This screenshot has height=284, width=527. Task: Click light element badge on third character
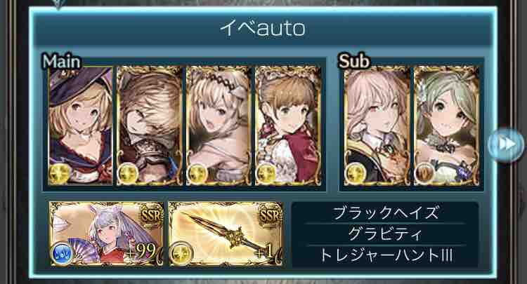click(x=198, y=173)
